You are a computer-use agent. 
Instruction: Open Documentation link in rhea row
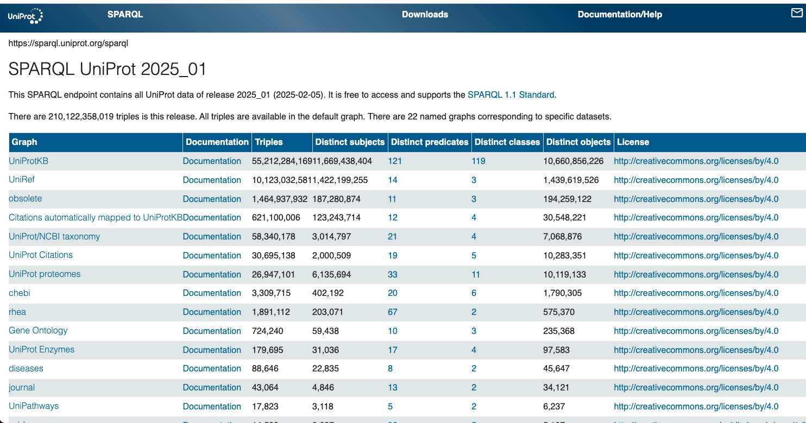tap(212, 312)
